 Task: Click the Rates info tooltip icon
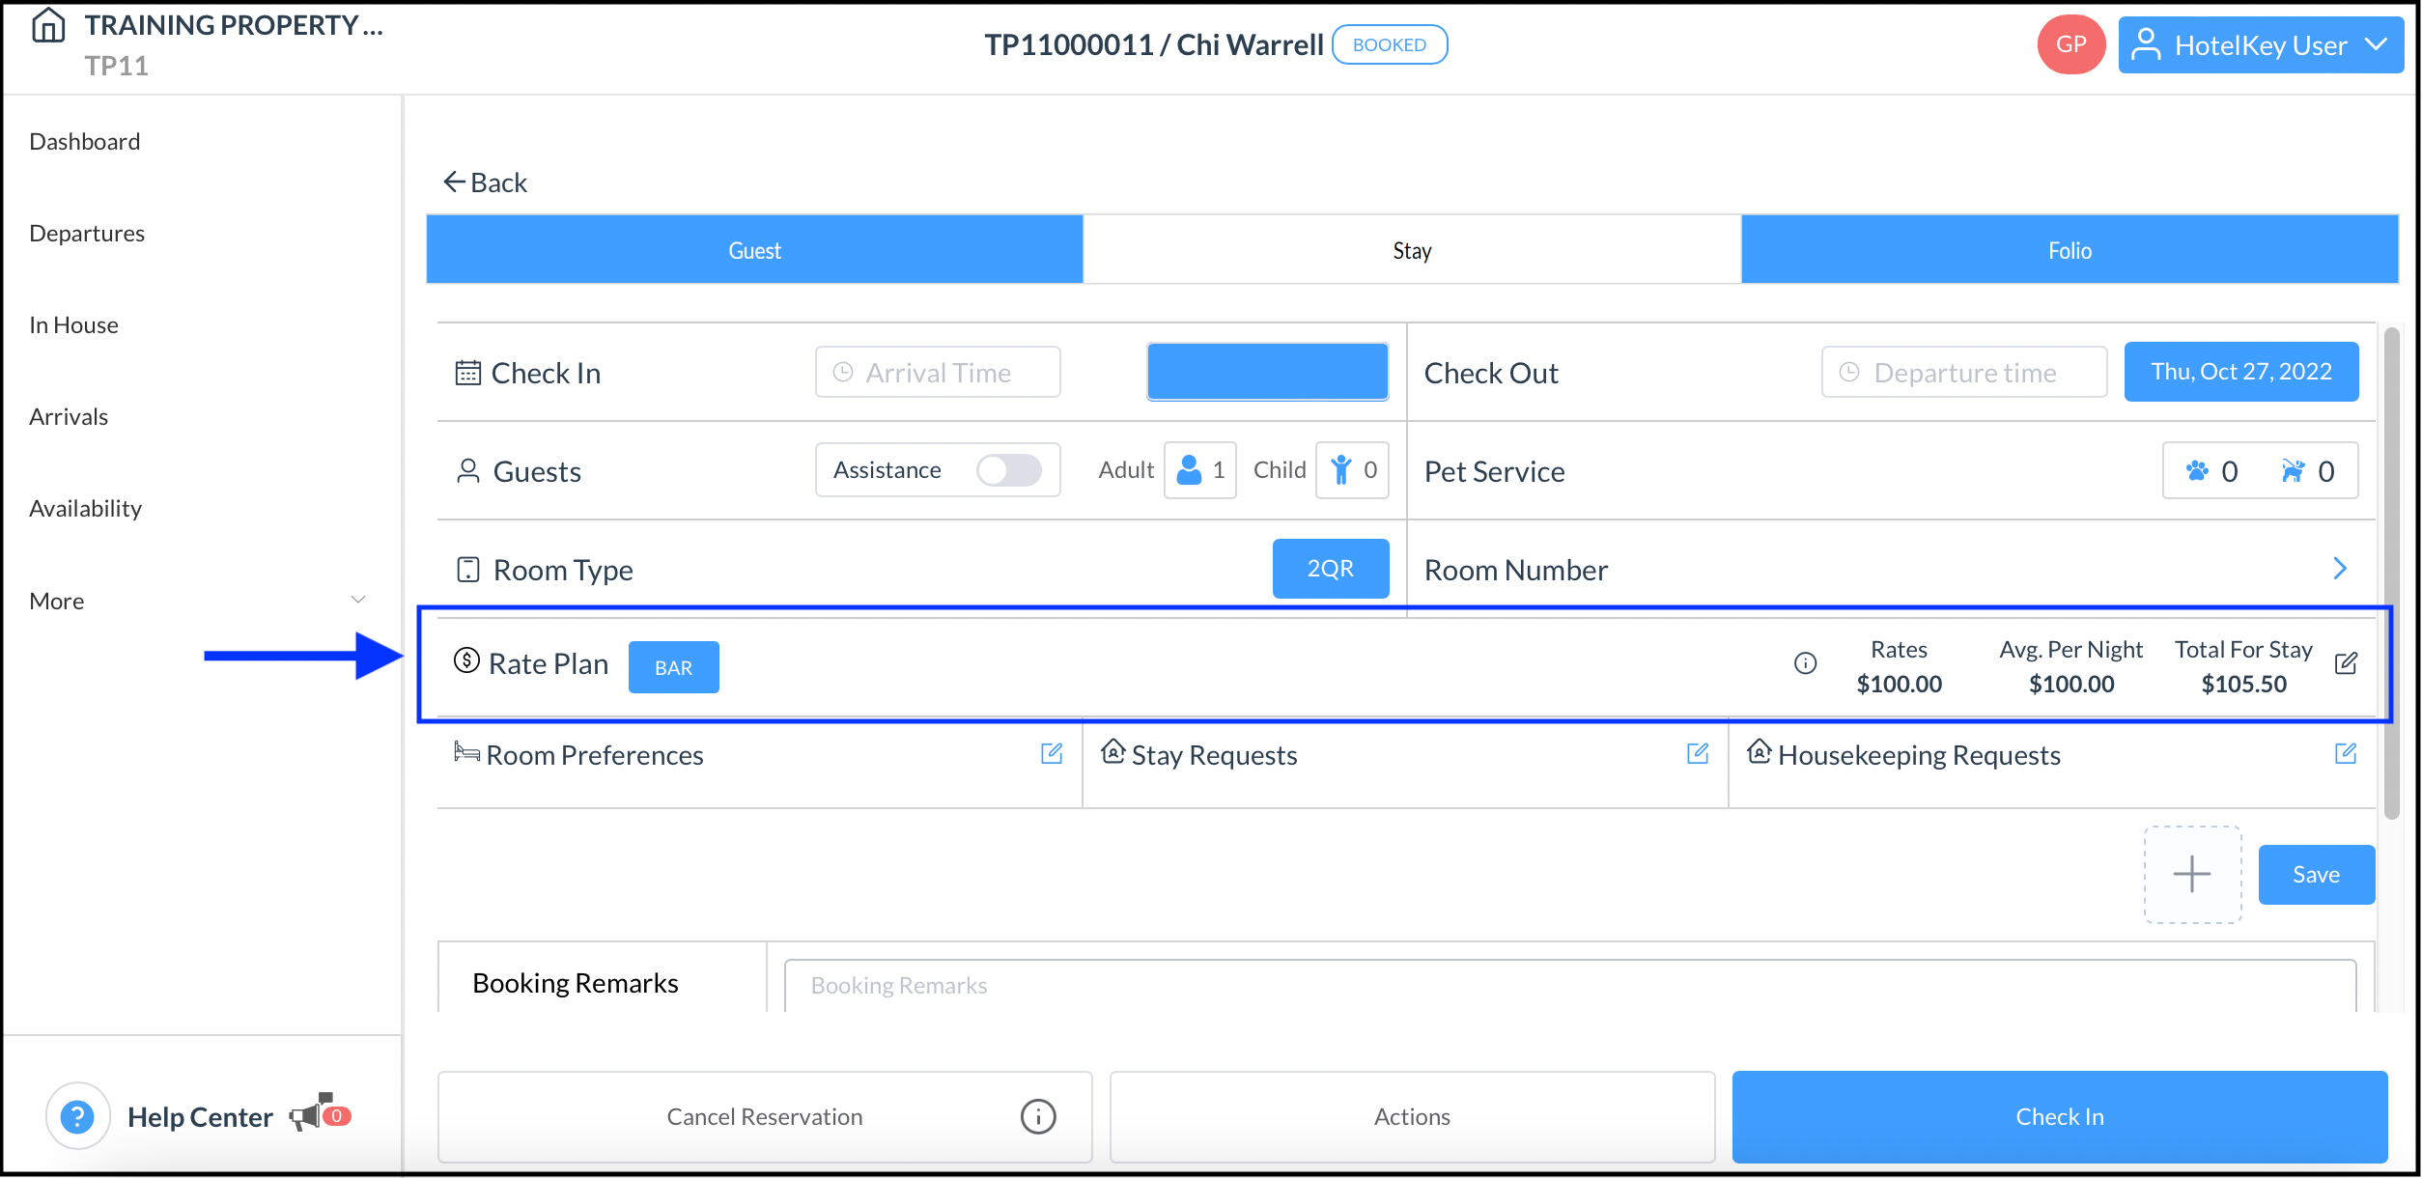click(x=1806, y=664)
